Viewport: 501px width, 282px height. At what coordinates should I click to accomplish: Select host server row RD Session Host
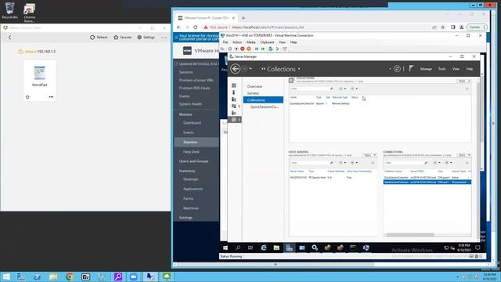point(332,177)
